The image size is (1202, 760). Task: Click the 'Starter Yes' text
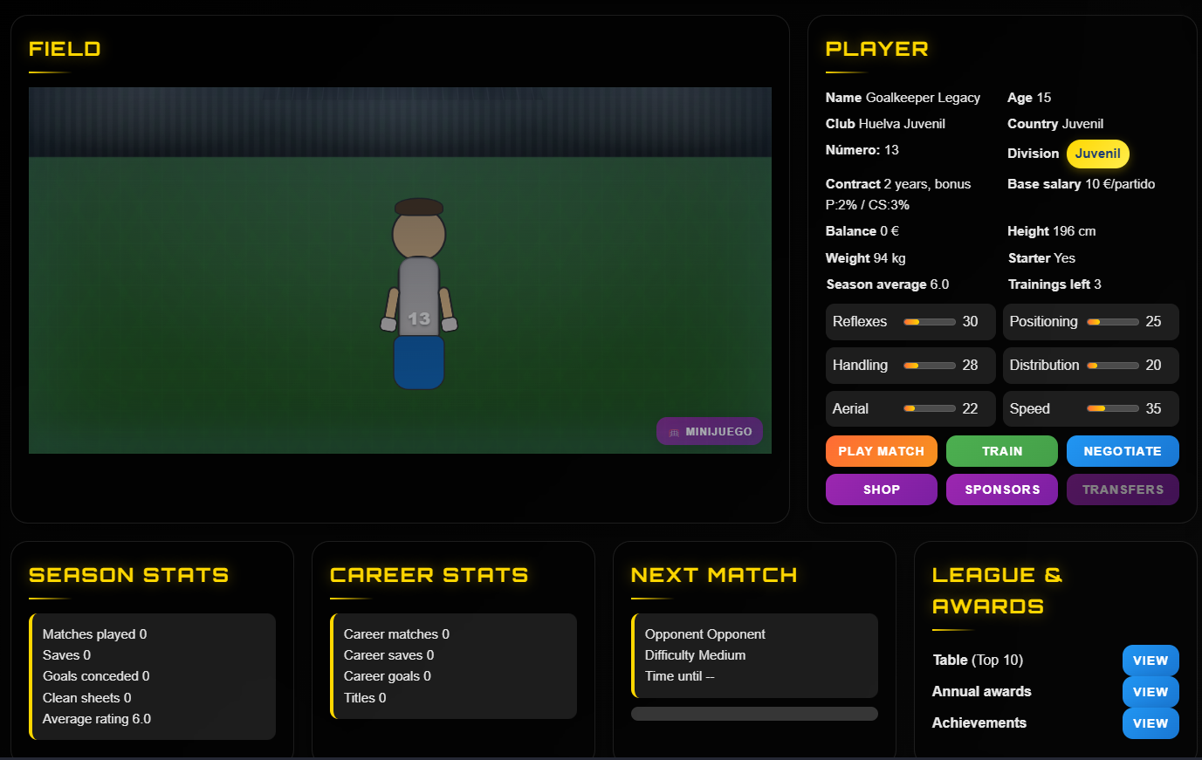(1041, 258)
